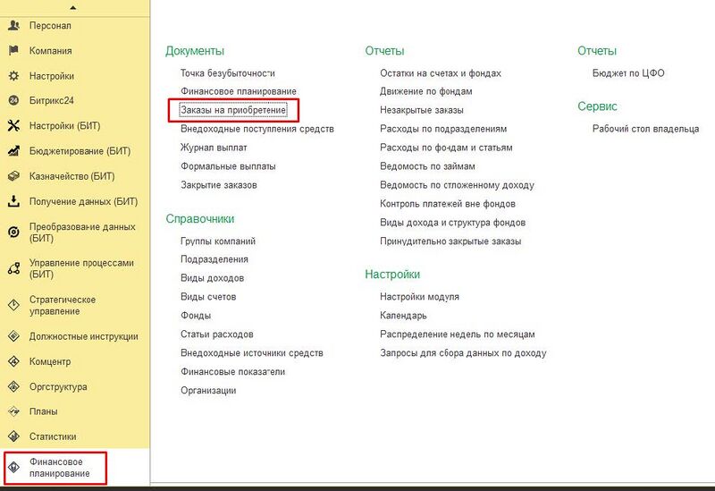Open Финансовые показатели reference
Viewport: 715px width, 491px height.
pyautogui.click(x=232, y=371)
